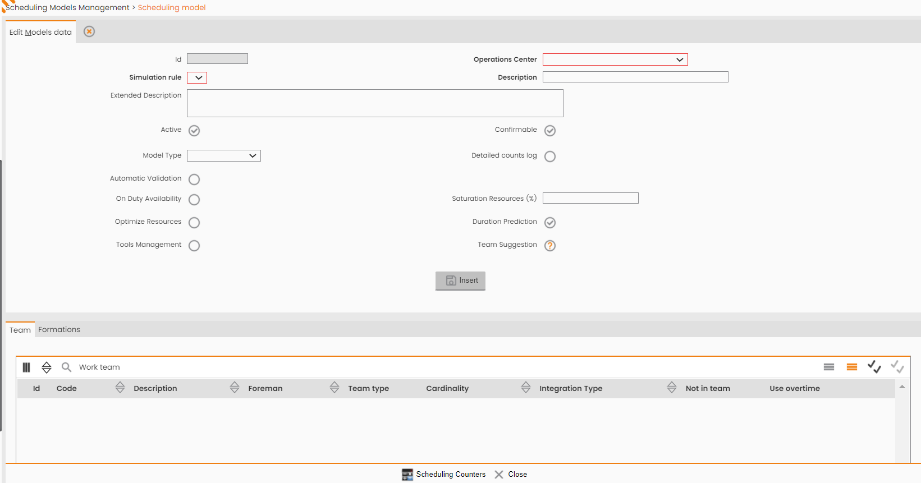Click the dark double-checkmark select all icon
The width and height of the screenshot is (921, 483).
click(x=874, y=367)
